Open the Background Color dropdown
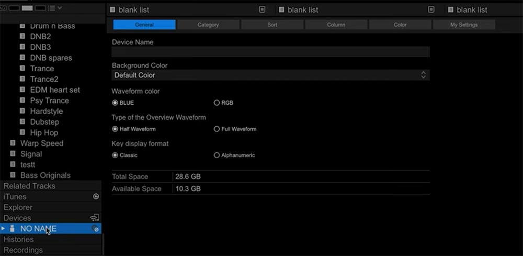Viewport: 523px width, 256px height. pos(270,75)
